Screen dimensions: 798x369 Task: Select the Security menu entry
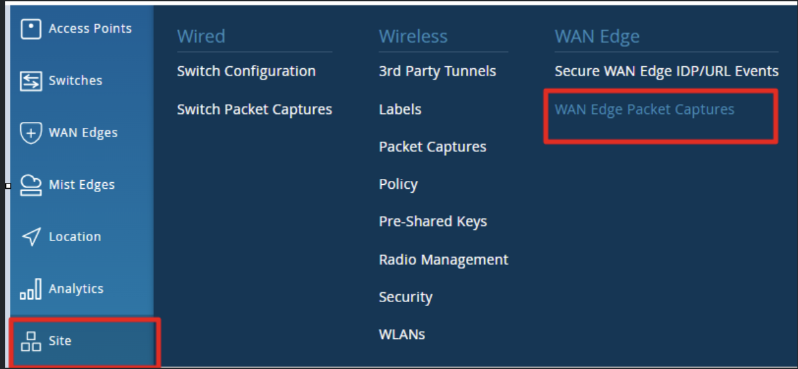point(406,297)
